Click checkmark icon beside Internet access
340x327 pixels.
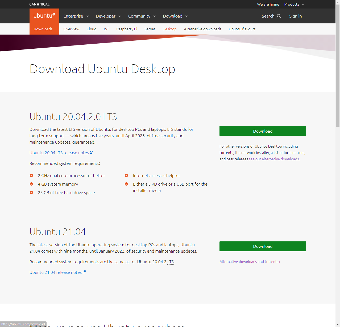(126, 175)
